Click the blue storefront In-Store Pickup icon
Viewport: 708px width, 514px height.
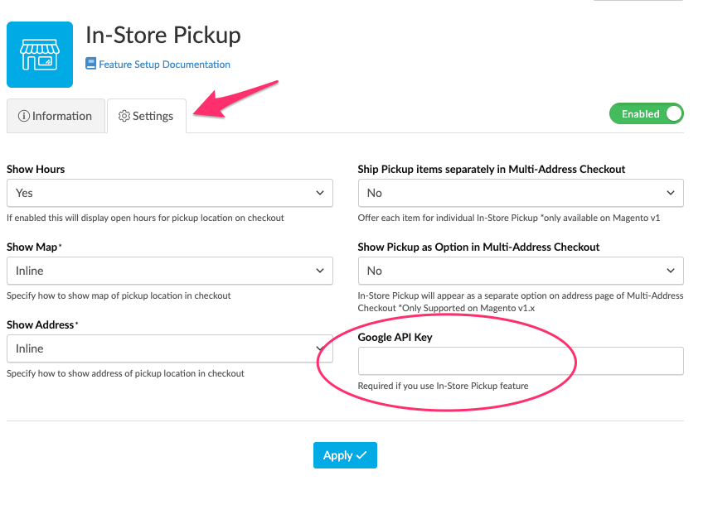click(x=40, y=55)
